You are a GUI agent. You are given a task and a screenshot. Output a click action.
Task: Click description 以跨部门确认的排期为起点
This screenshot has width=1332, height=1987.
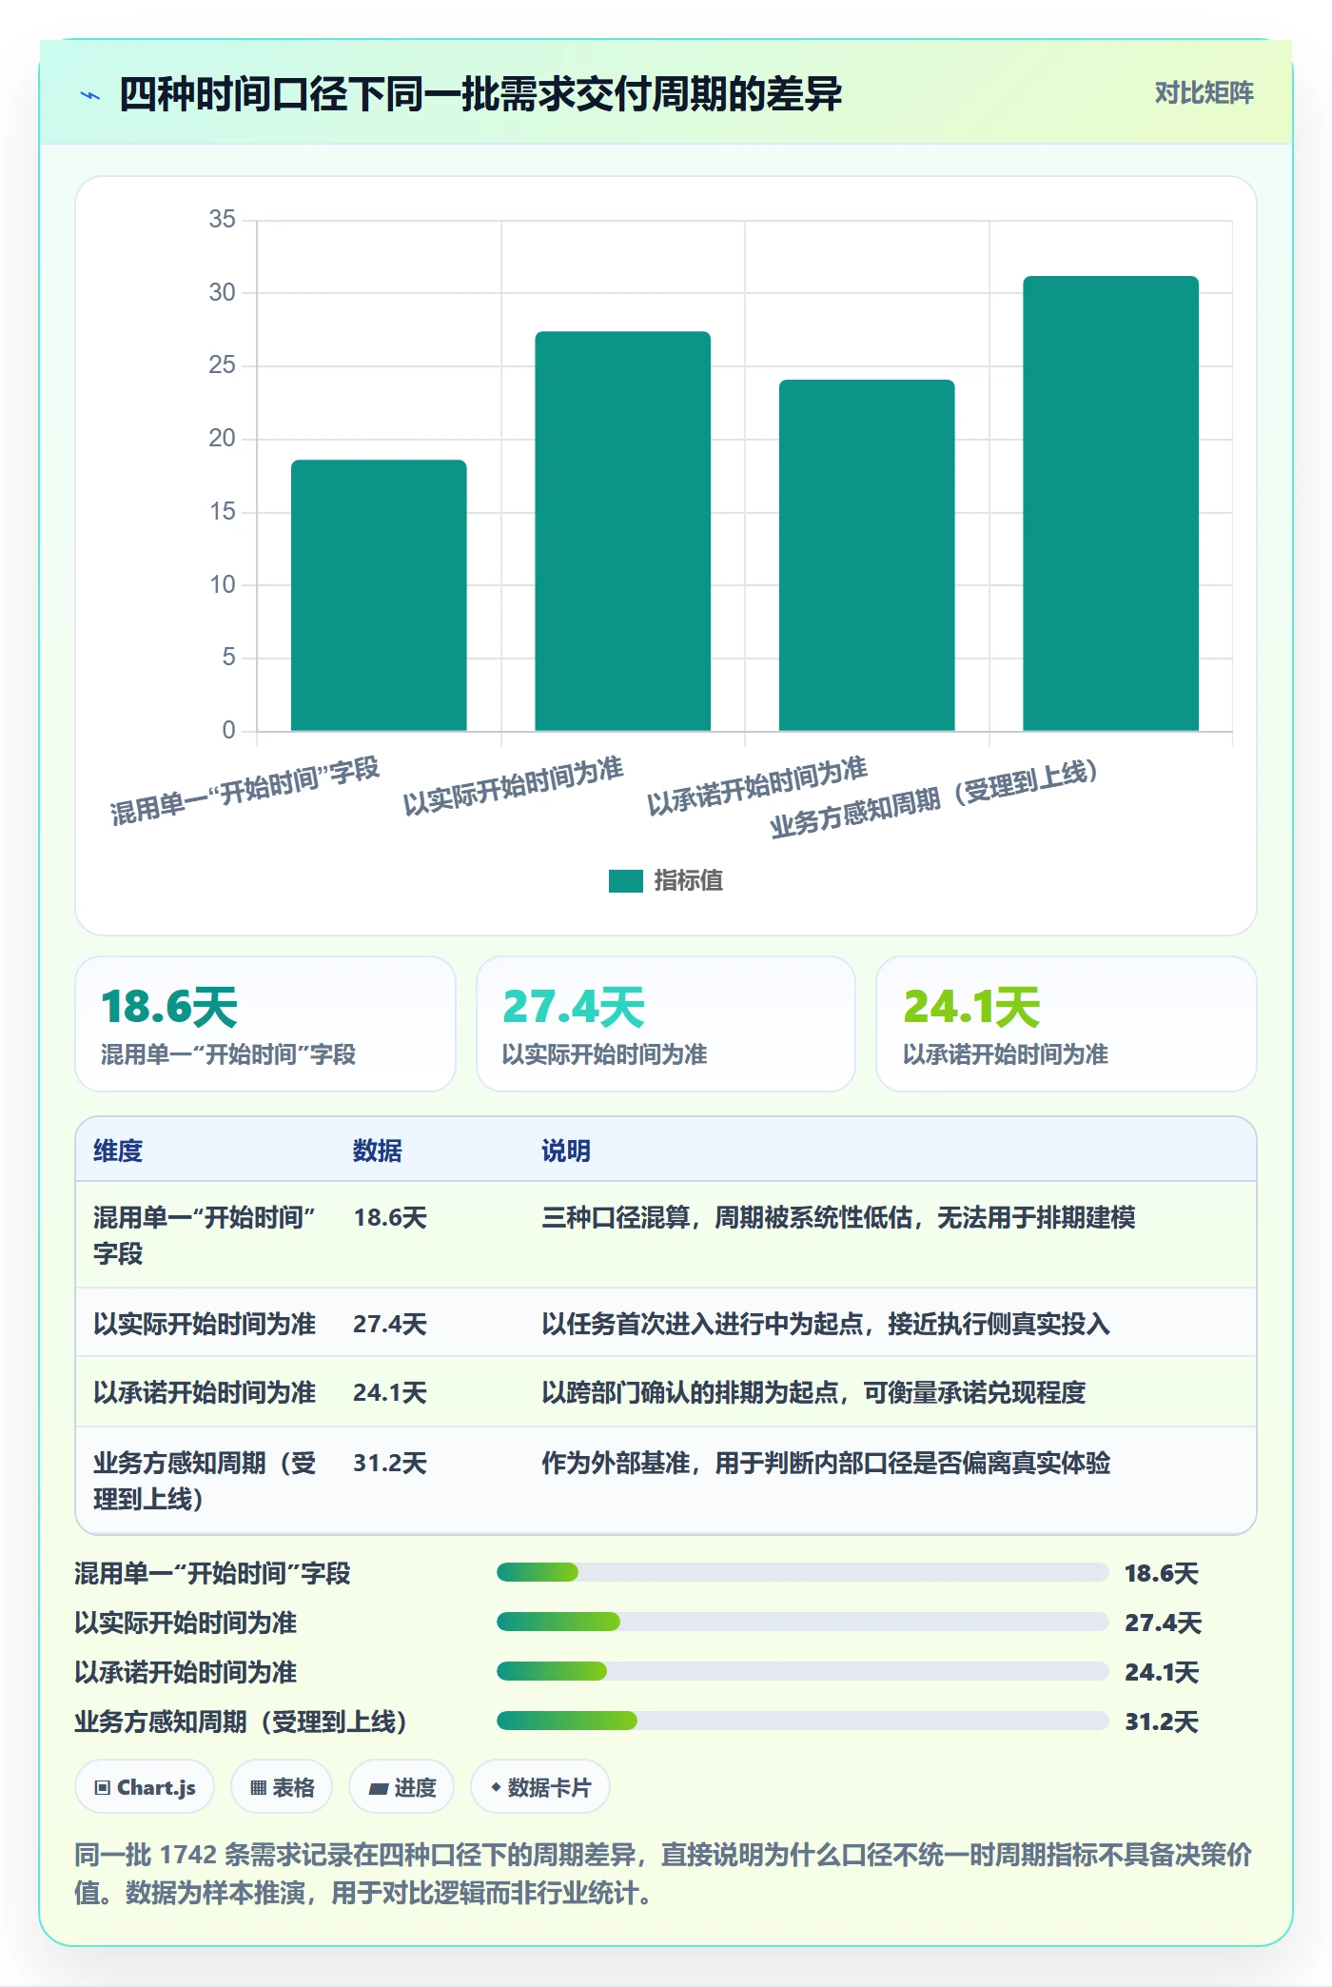click(x=813, y=1392)
